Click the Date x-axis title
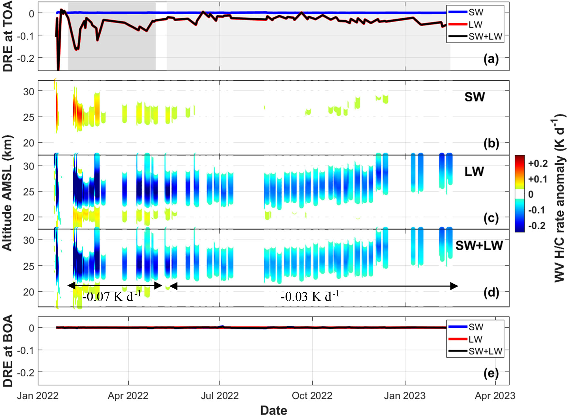The height and width of the screenshot is (417, 567). click(273, 410)
